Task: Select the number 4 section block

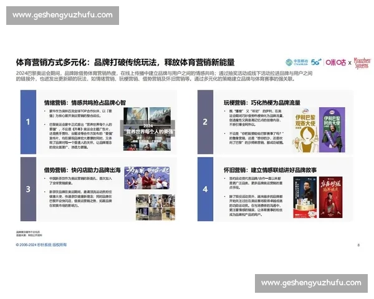Action: pos(205,189)
